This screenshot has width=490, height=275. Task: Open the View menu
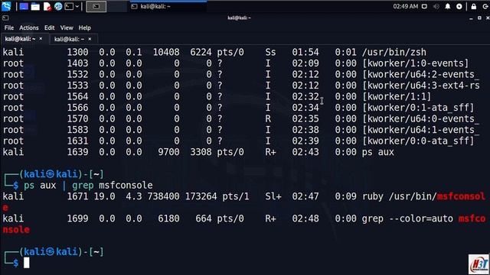pyautogui.click(x=67, y=27)
